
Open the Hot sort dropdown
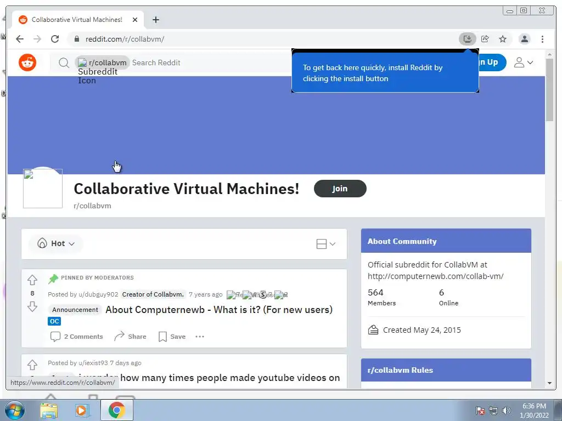tap(56, 243)
